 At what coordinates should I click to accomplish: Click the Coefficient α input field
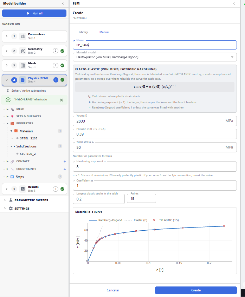click(x=155, y=186)
